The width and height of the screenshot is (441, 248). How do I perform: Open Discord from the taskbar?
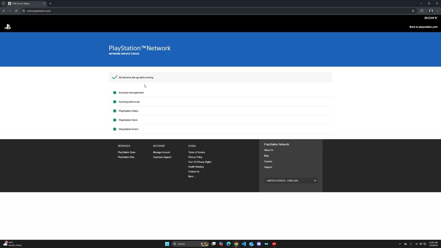pos(259,244)
